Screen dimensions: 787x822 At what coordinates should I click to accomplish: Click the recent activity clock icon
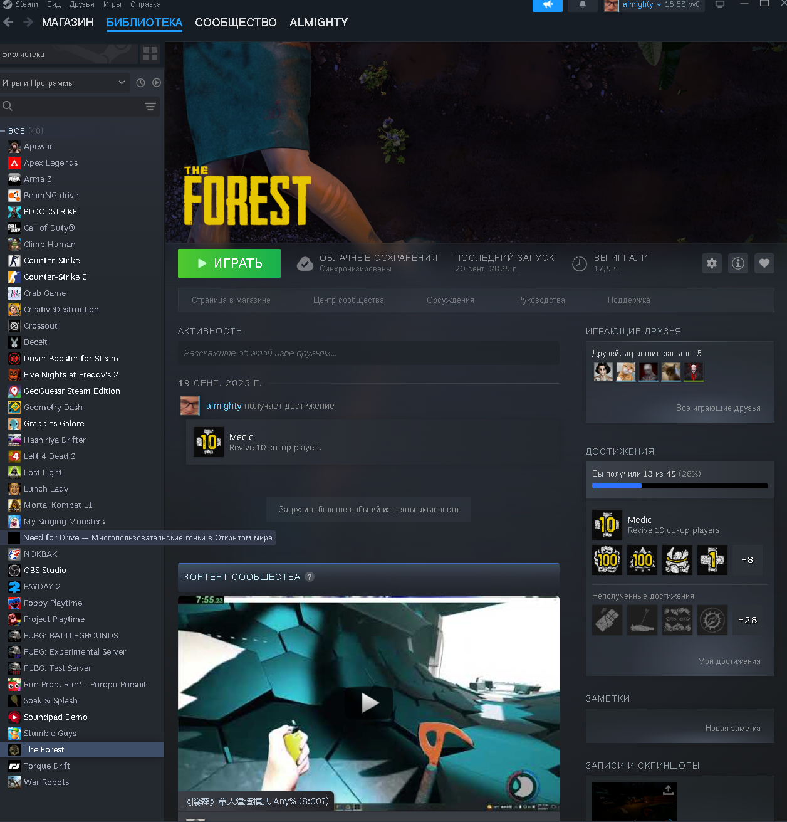click(140, 83)
